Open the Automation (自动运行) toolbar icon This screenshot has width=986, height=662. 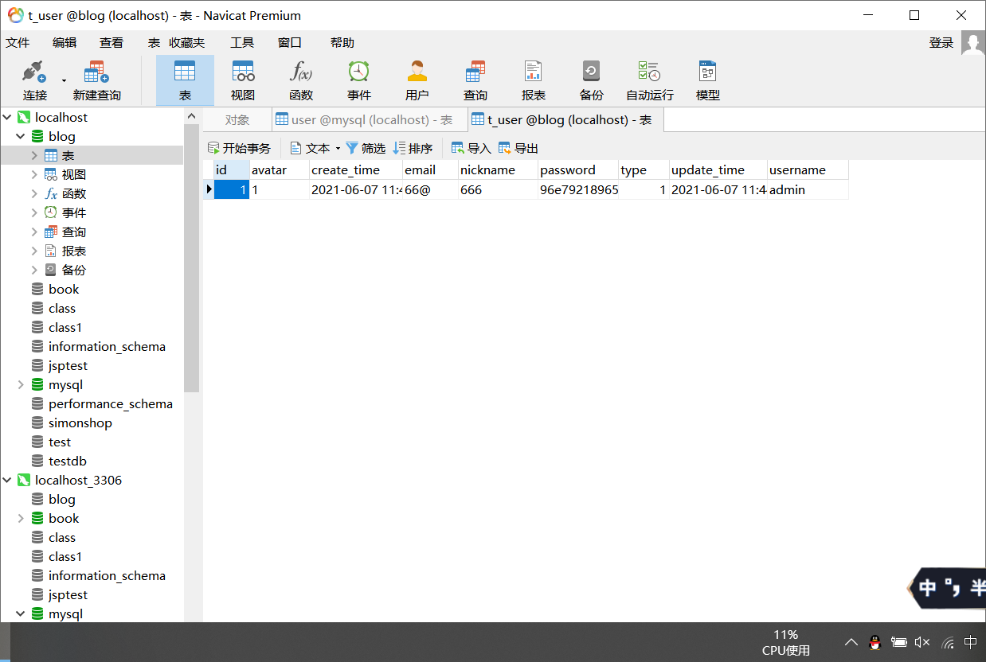650,80
